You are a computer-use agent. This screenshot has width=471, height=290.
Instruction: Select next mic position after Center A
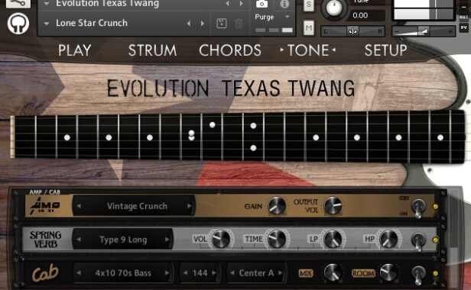click(280, 273)
